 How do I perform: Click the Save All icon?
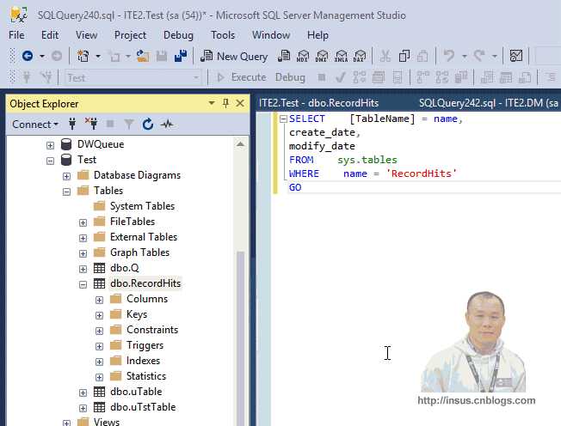(x=181, y=56)
